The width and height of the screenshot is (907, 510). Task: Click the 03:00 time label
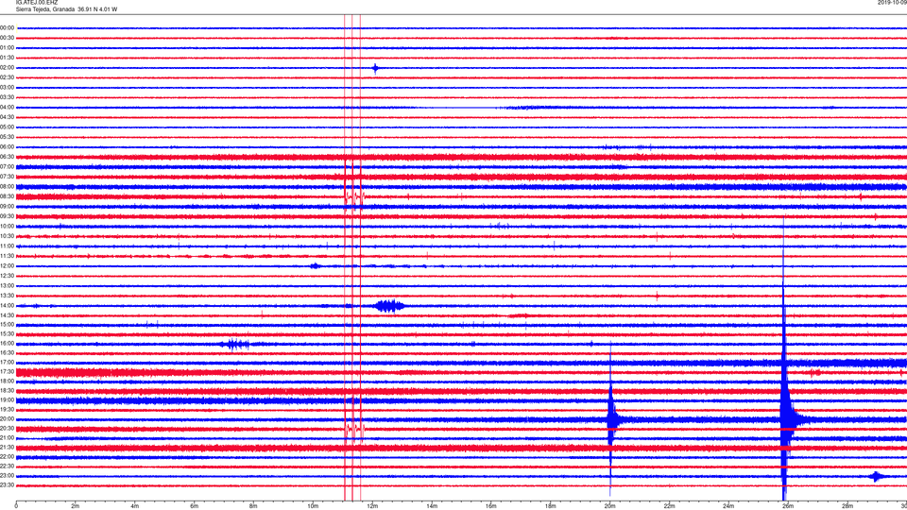pos(8,87)
